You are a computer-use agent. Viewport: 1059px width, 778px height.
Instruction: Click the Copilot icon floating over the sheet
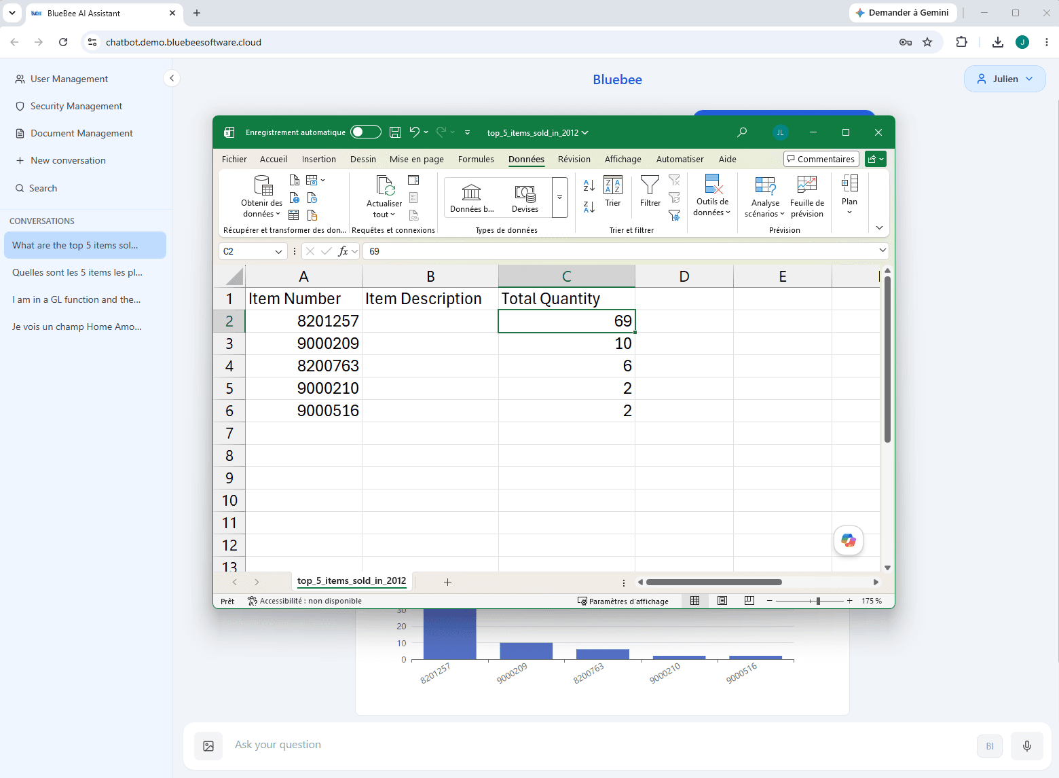coord(849,540)
